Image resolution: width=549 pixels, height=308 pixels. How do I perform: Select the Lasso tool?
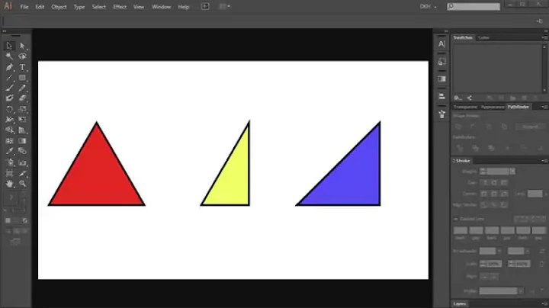pyautogui.click(x=22, y=56)
